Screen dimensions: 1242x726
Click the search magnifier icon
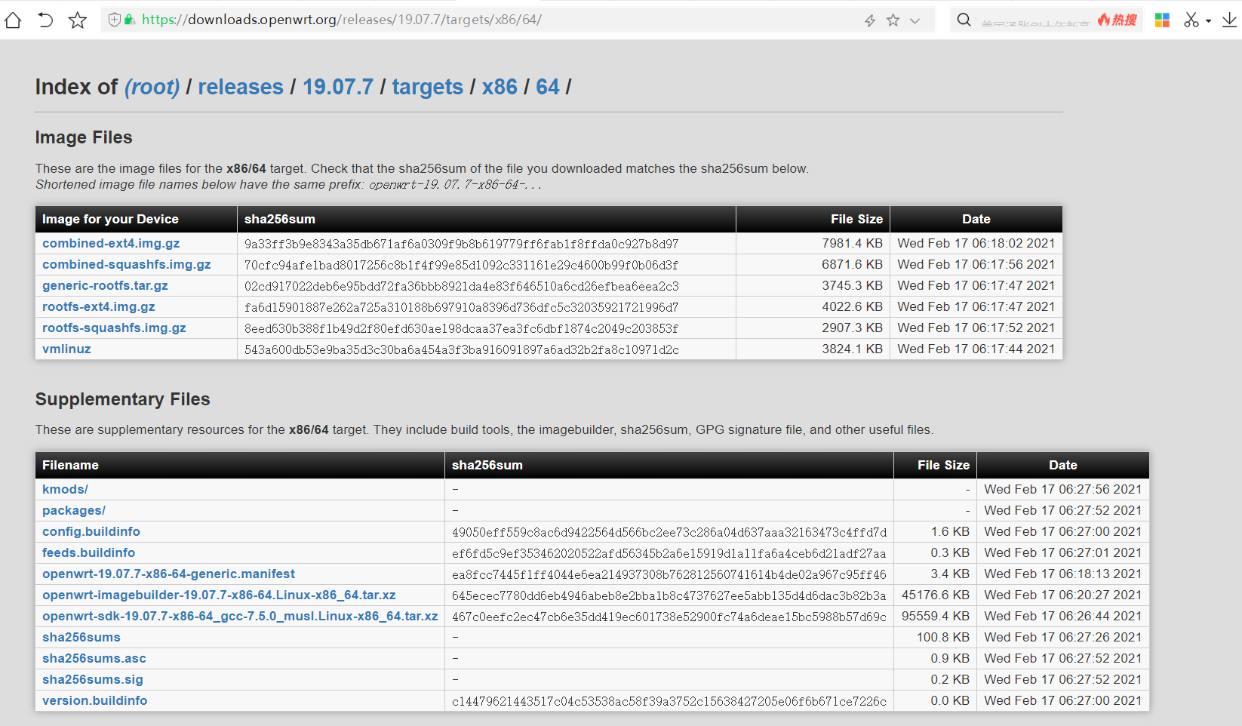tap(964, 20)
